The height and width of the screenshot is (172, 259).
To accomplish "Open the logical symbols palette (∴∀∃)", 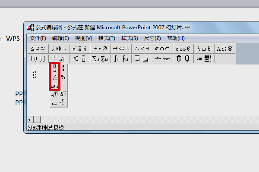I will coord(142,49).
